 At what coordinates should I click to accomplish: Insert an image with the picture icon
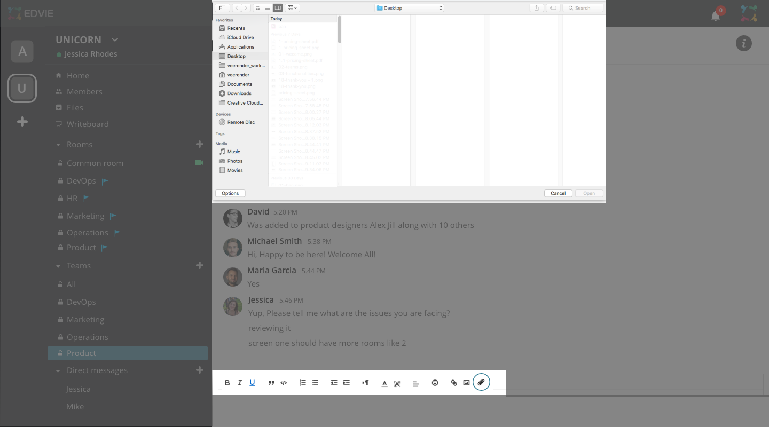click(x=466, y=383)
